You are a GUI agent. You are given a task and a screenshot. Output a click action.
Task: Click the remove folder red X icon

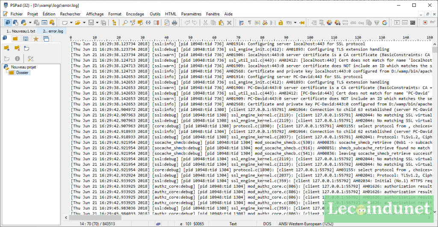(17, 48)
